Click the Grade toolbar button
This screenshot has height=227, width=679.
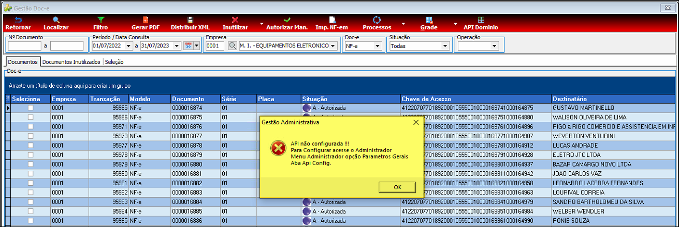pos(429,23)
